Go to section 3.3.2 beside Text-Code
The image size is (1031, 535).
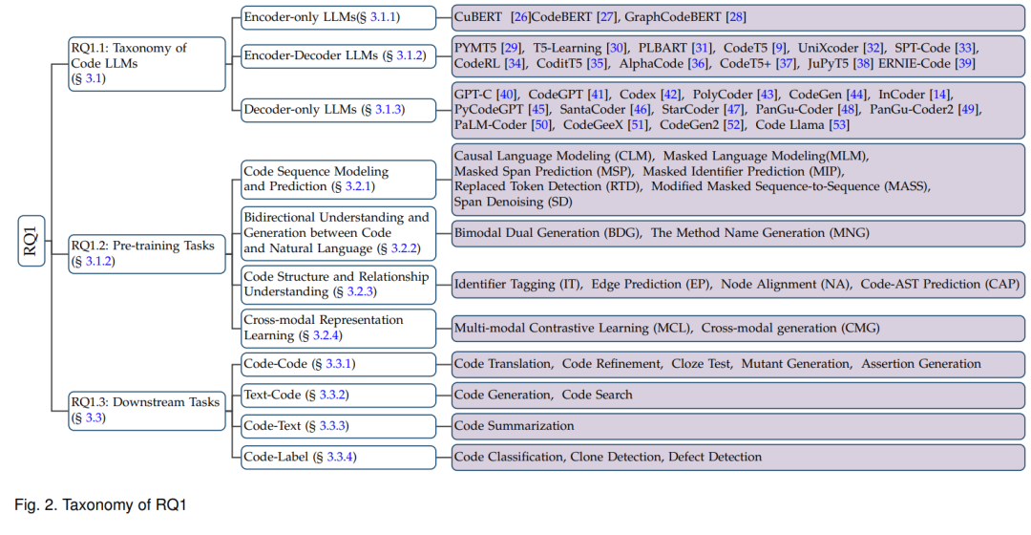[332, 395]
